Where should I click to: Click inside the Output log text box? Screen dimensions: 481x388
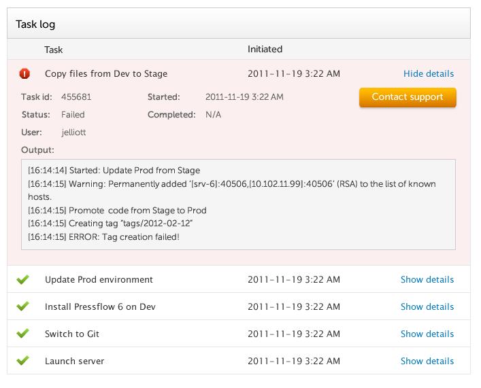point(238,204)
